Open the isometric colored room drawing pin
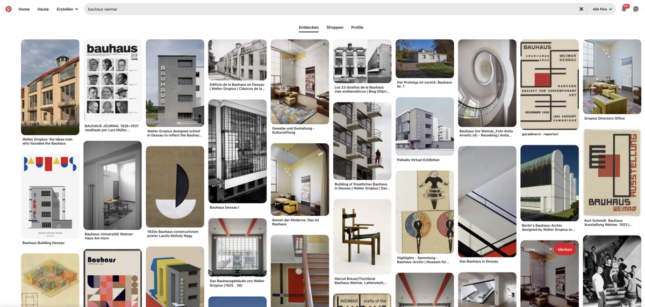 [50, 280]
